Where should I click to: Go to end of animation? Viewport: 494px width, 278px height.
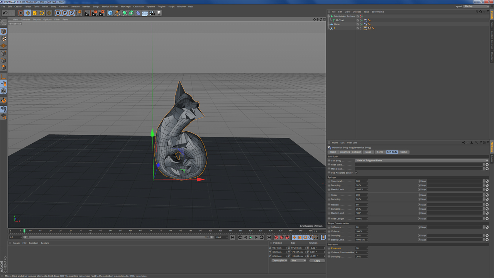click(x=269, y=237)
